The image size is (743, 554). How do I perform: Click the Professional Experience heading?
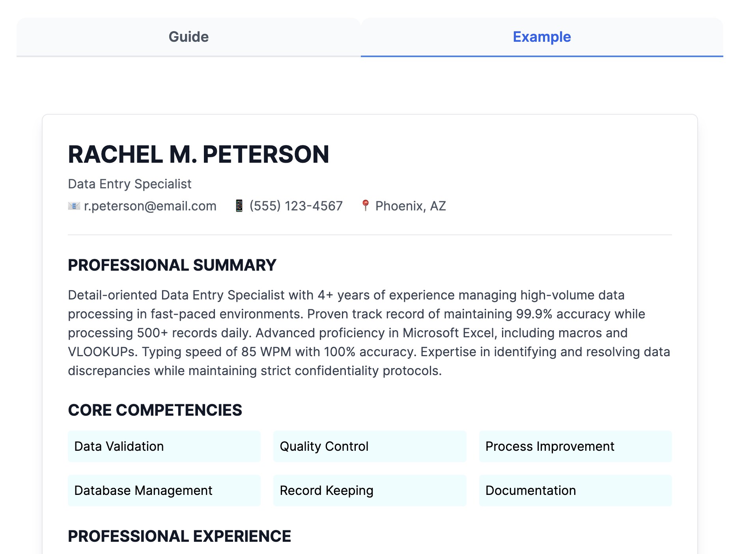(179, 536)
